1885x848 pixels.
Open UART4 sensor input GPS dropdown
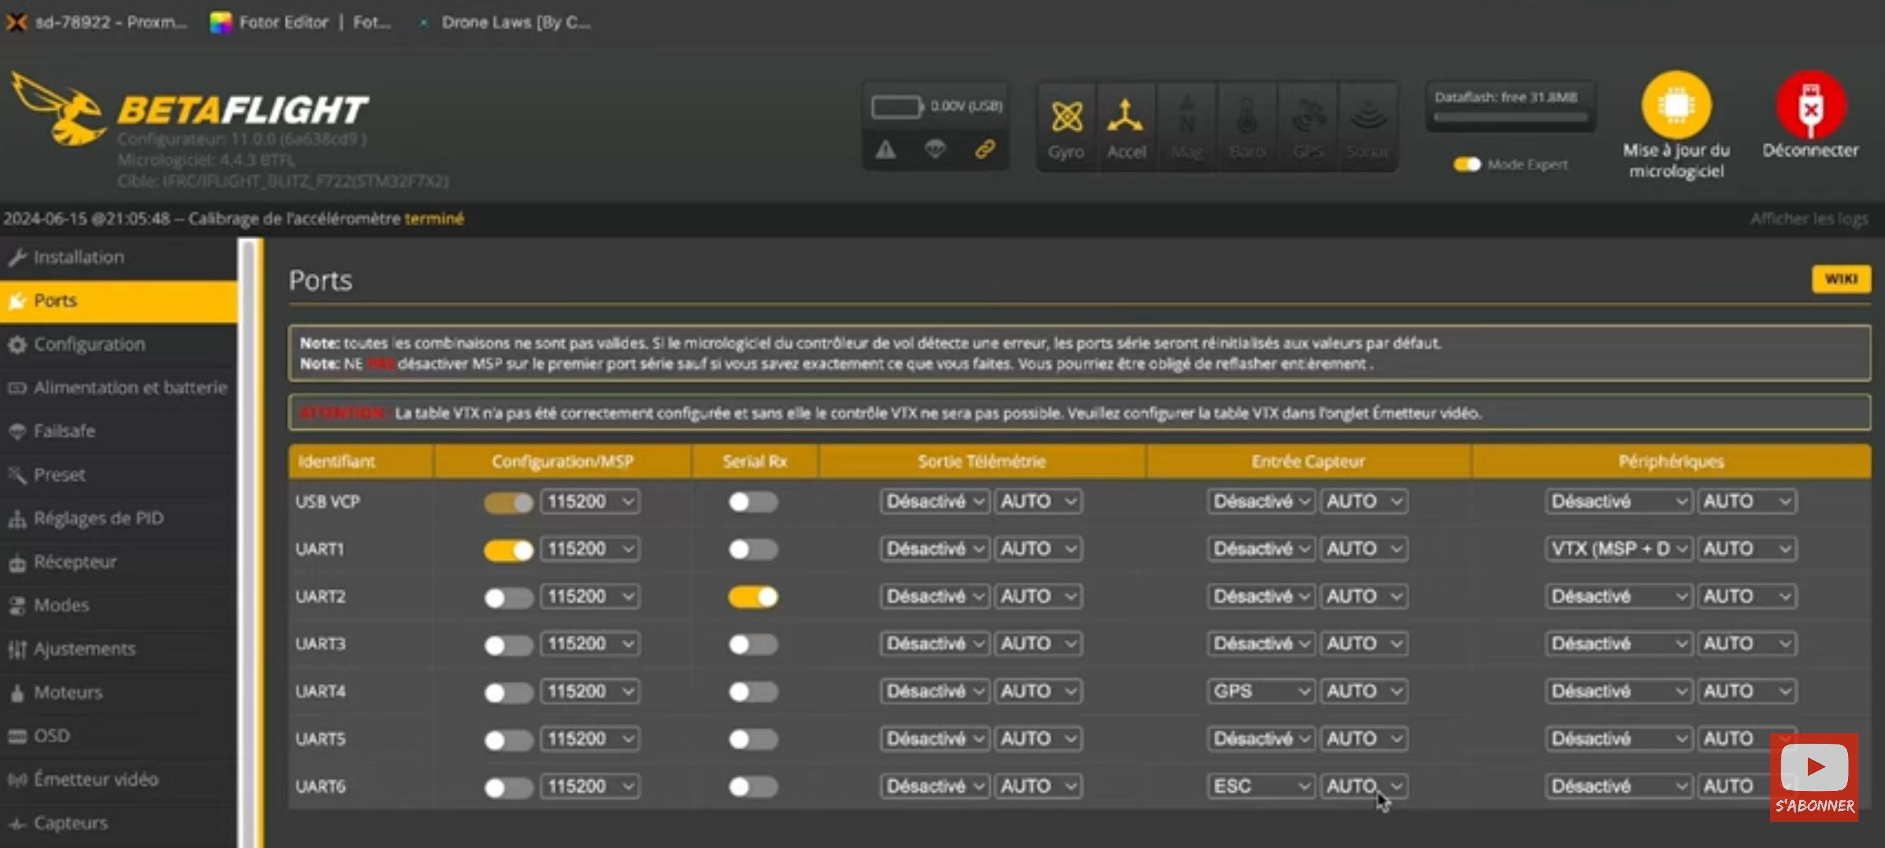pyautogui.click(x=1260, y=691)
